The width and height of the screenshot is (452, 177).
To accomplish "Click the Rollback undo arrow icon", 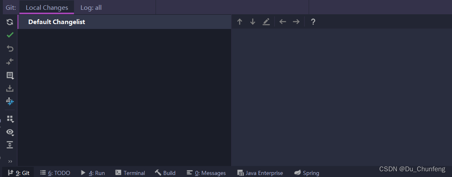I will tap(10, 49).
